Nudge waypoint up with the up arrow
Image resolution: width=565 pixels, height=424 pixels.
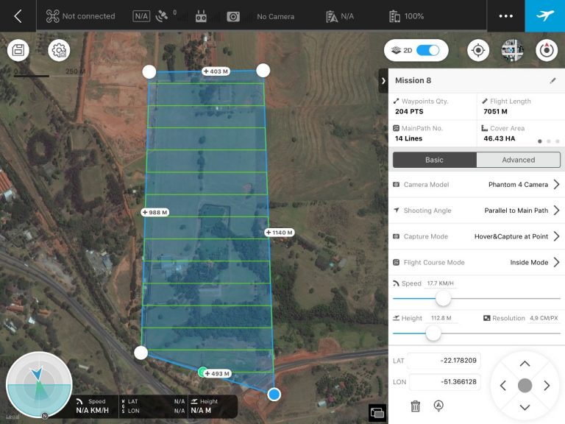(525, 364)
